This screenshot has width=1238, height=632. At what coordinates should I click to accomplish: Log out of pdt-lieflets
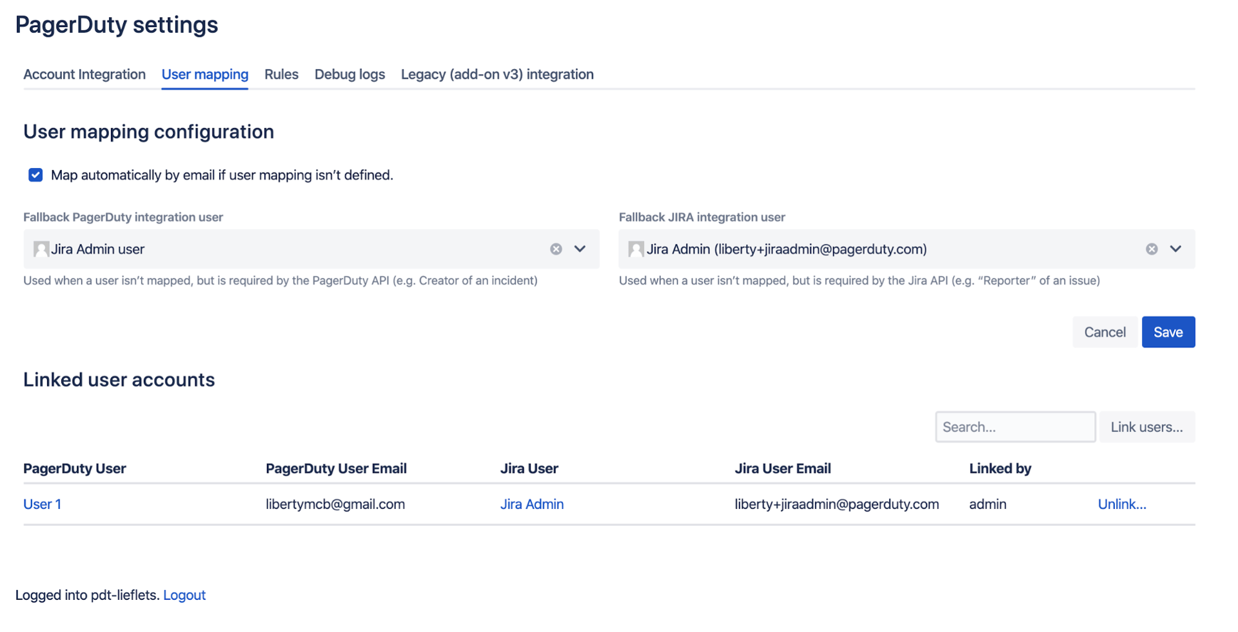click(184, 595)
